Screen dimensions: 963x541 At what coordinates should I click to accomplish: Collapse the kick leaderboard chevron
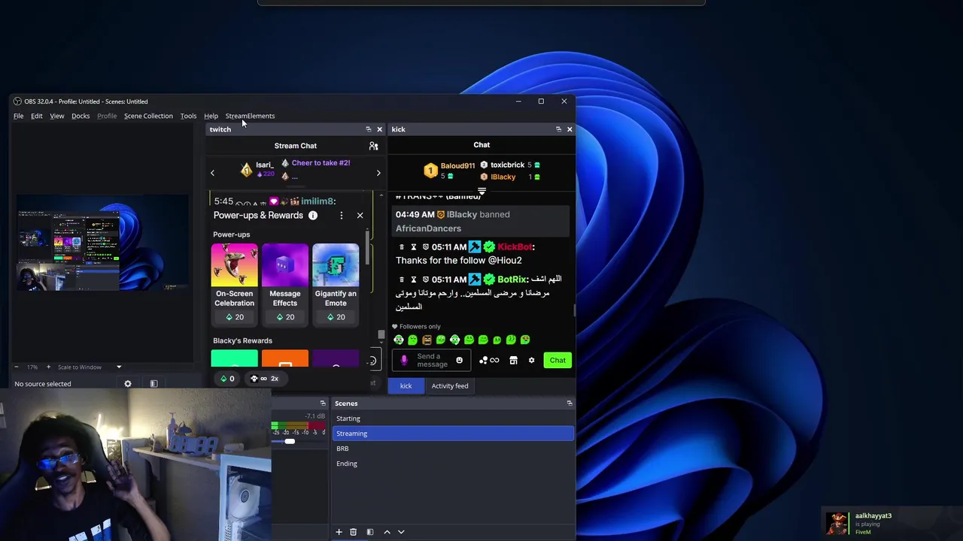tap(481, 192)
